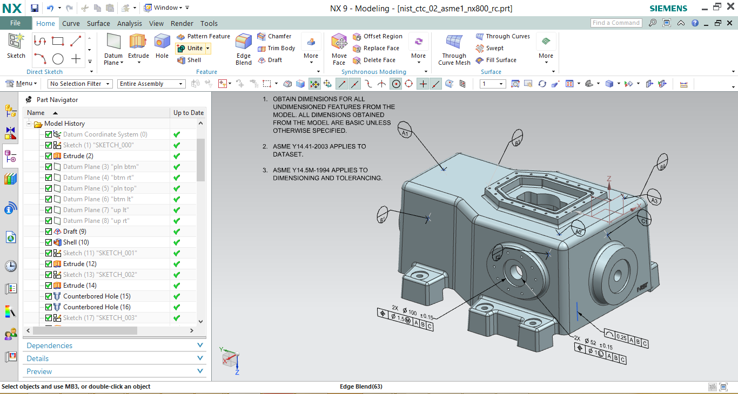Open Synchronous Modeling More button
This screenshot has height=394, width=738.
[x=419, y=49]
